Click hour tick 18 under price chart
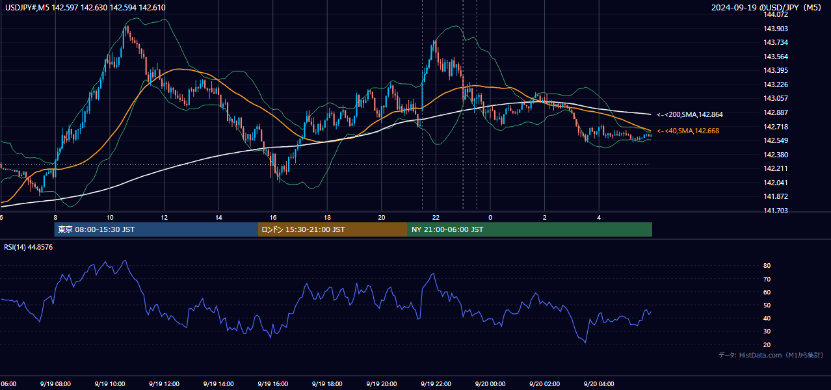Image resolution: width=831 pixels, height=390 pixels. (327, 218)
